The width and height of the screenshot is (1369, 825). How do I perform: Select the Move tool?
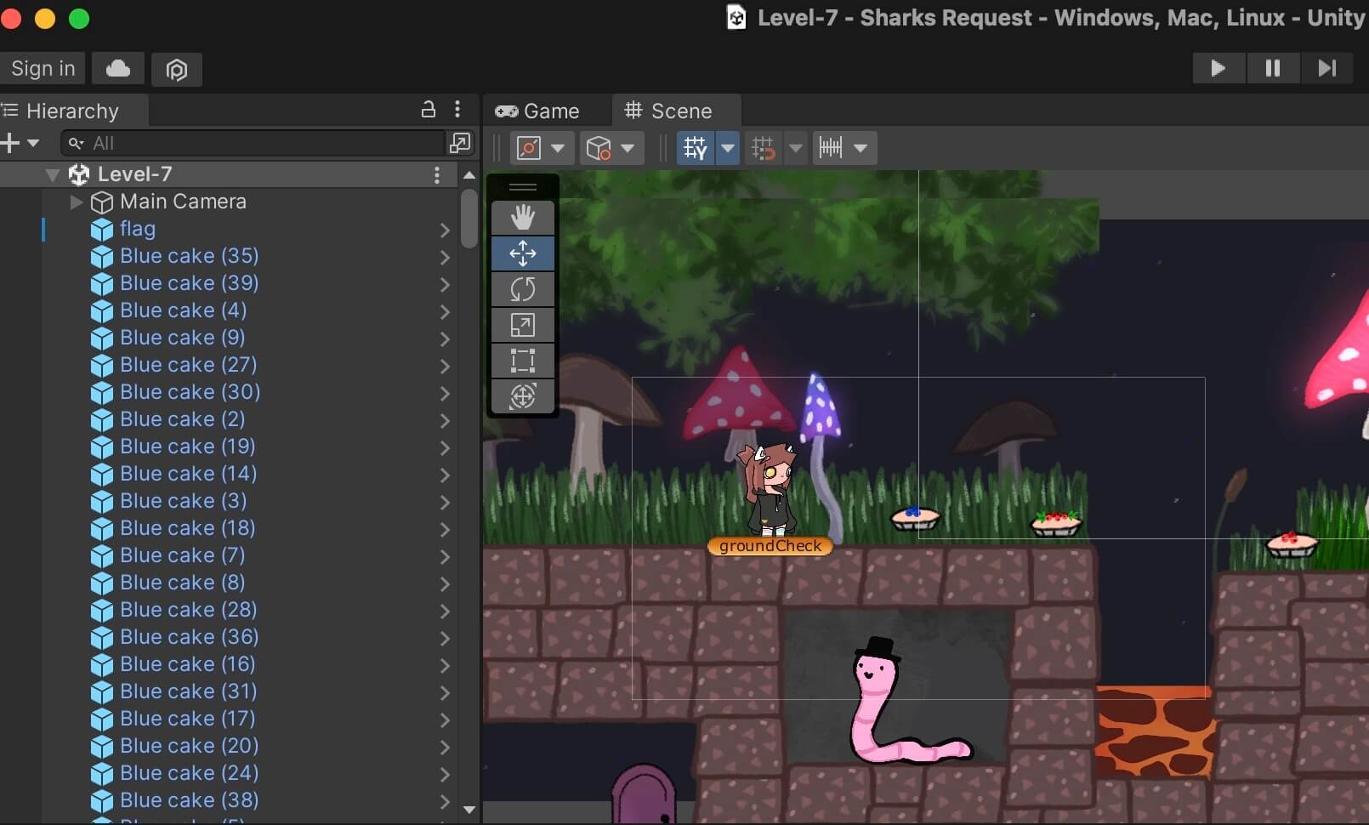click(523, 253)
